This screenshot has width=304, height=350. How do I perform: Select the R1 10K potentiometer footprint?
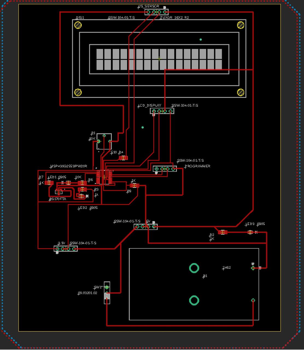(x=104, y=141)
